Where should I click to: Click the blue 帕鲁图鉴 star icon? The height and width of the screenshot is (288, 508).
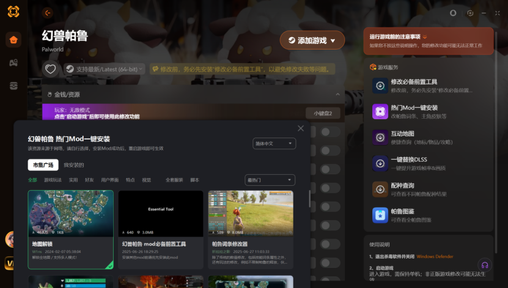click(x=380, y=215)
